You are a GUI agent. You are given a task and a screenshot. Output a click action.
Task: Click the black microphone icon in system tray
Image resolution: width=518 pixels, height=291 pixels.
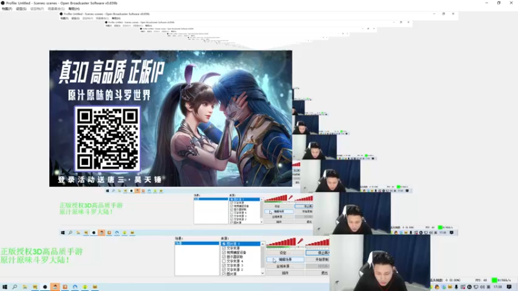(456, 287)
